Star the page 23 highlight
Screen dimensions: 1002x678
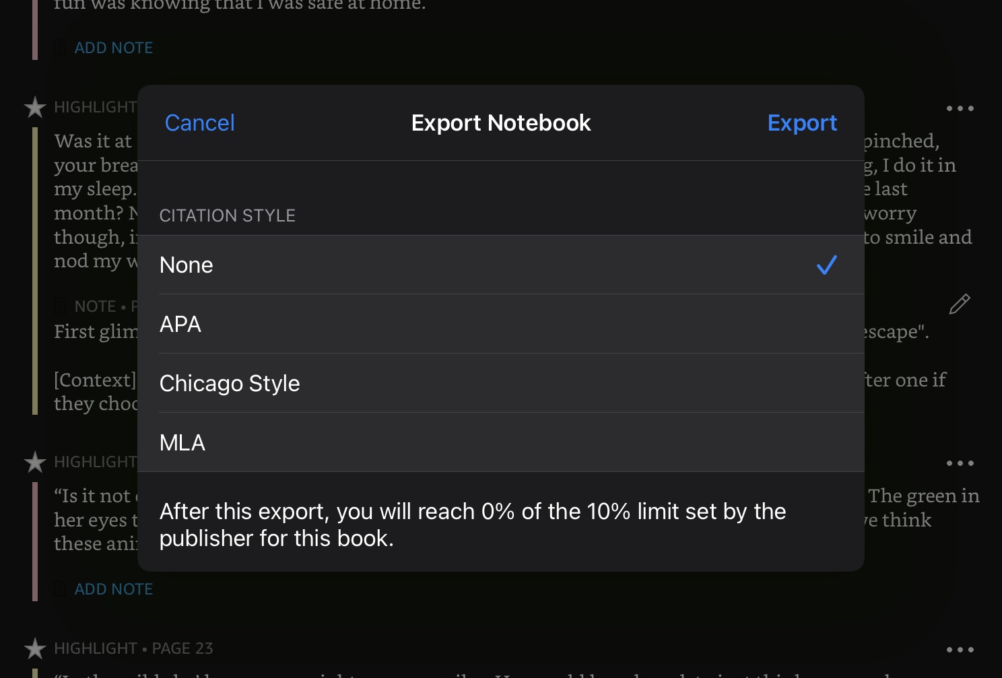(x=35, y=649)
